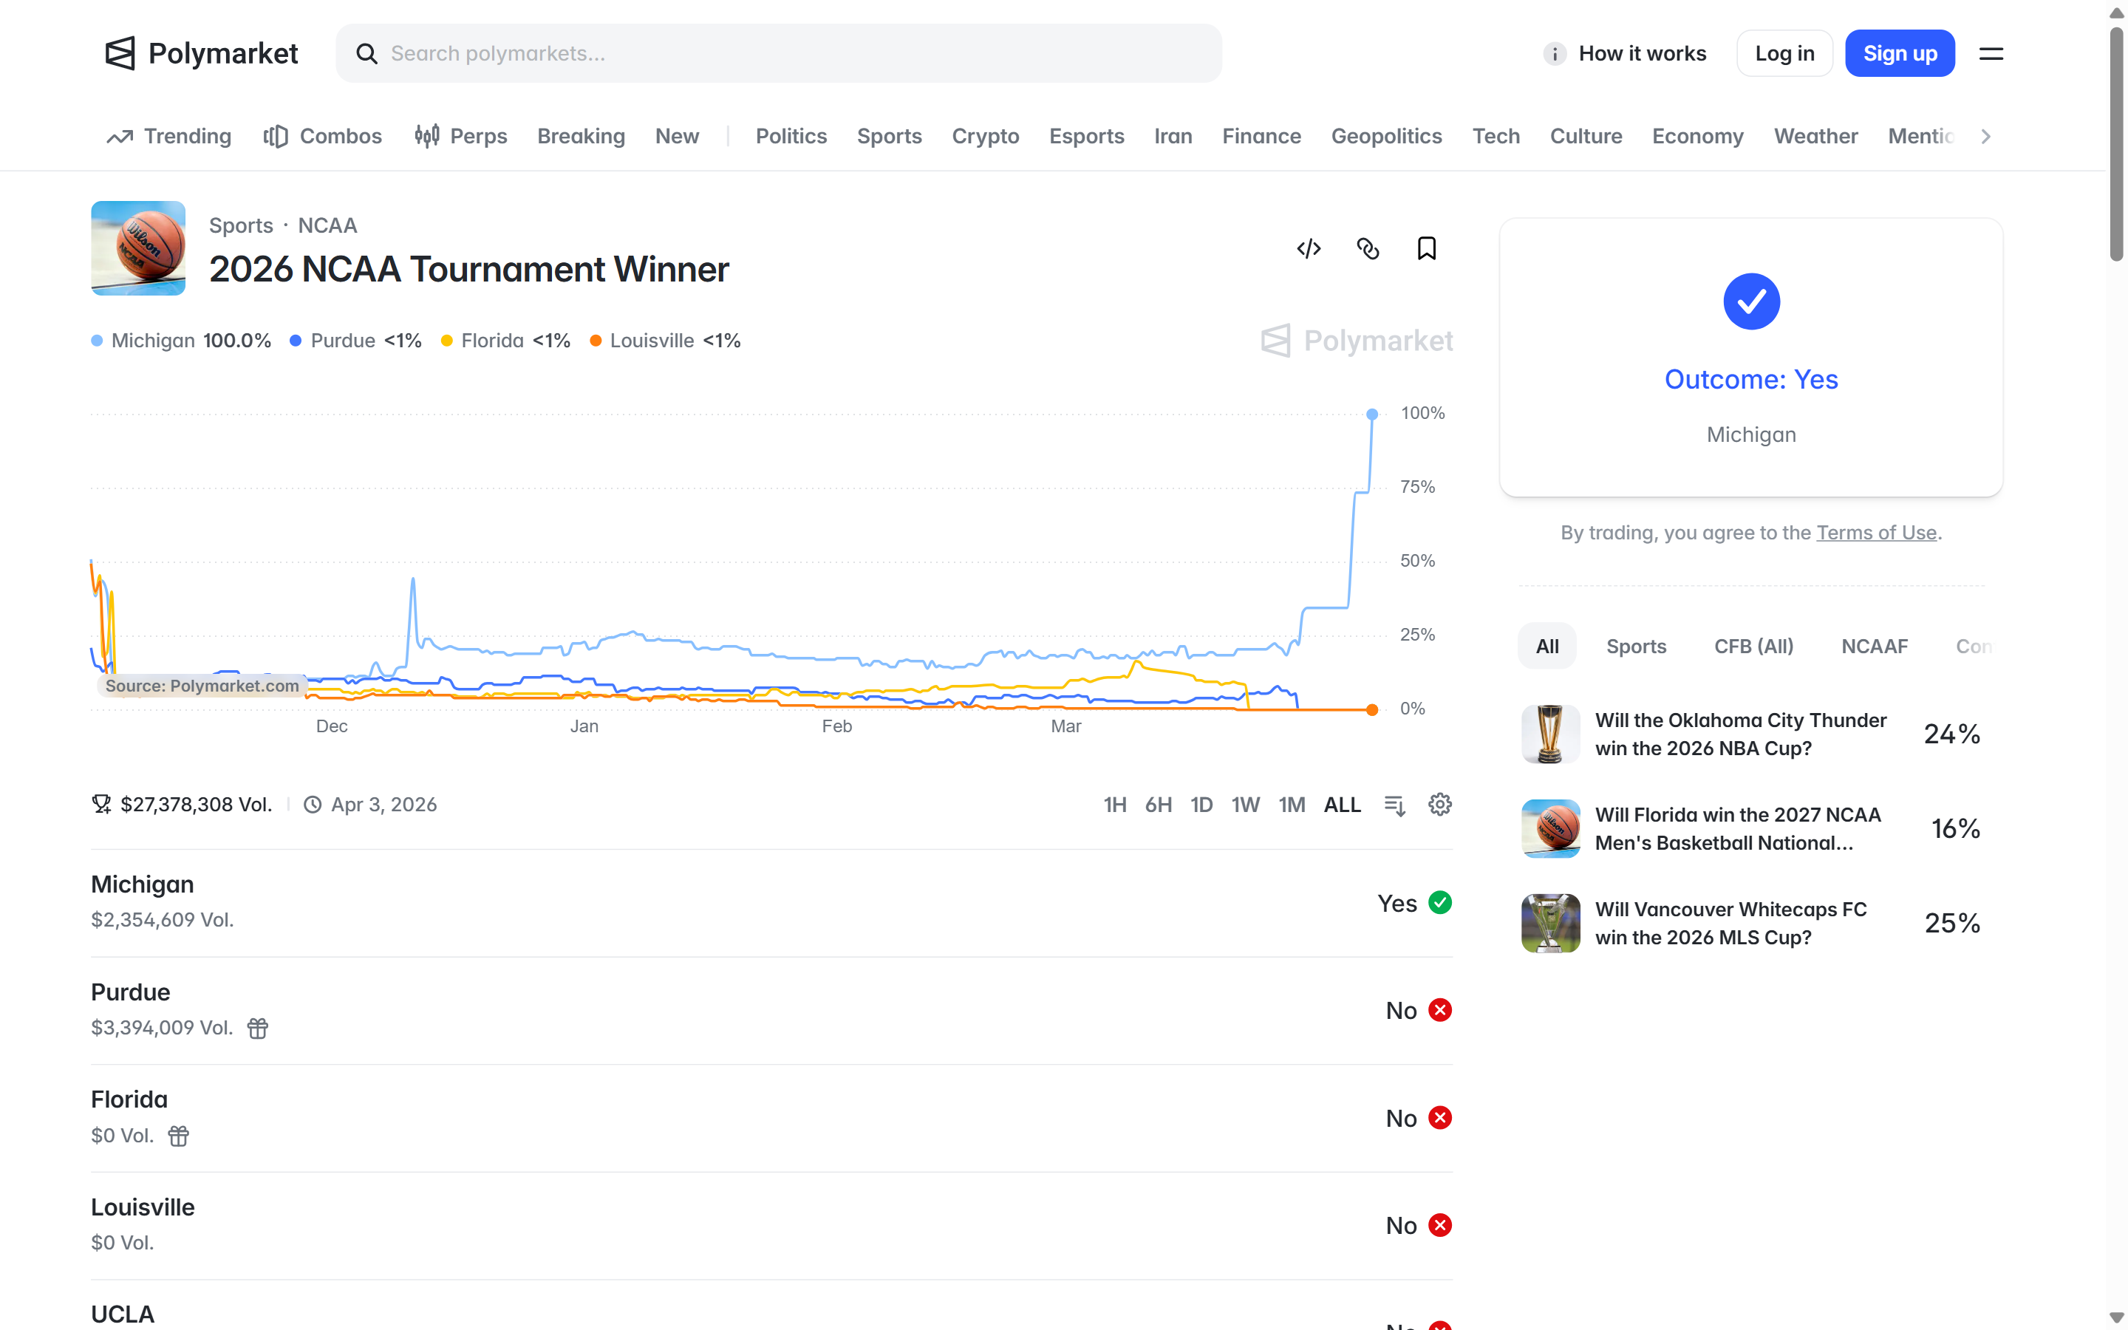Open the Politics category
The width and height of the screenshot is (2128, 1330).
point(791,137)
